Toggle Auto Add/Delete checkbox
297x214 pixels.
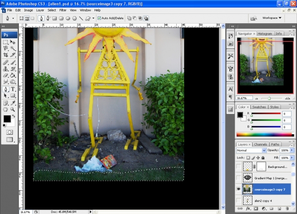point(99,18)
